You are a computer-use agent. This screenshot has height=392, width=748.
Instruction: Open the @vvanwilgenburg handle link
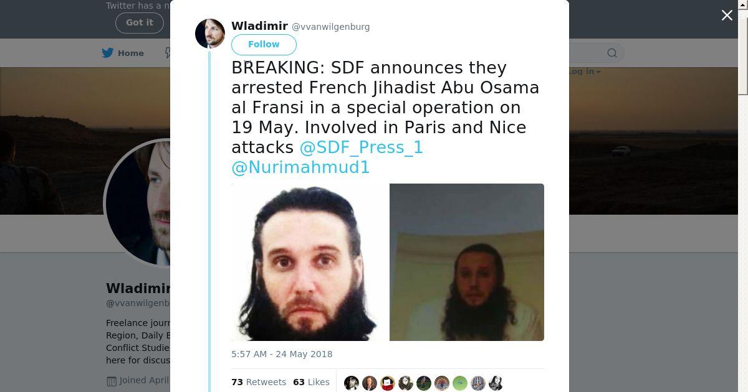(331, 27)
